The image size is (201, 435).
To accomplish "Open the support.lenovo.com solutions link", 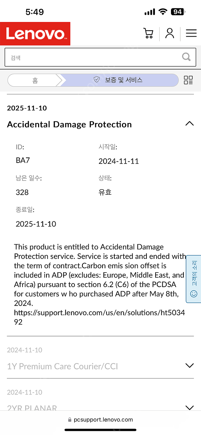I will pyautogui.click(x=99, y=313).
